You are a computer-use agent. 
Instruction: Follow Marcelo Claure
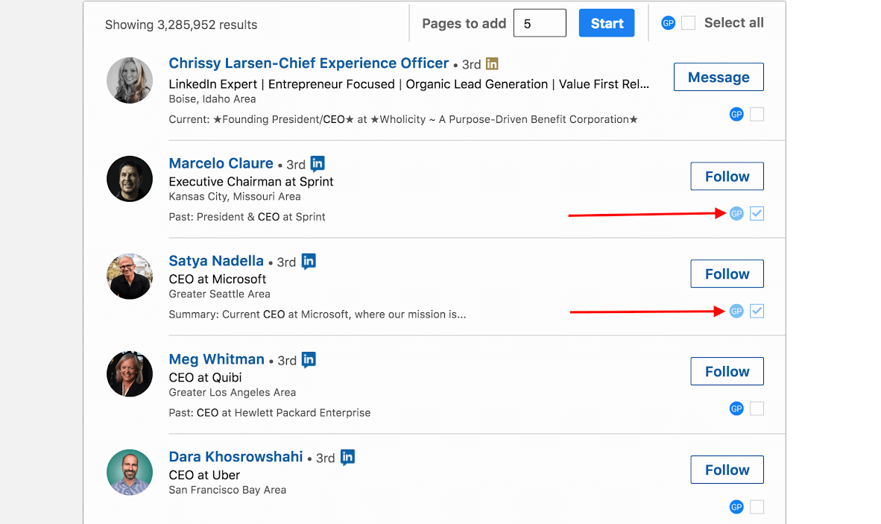point(727,177)
